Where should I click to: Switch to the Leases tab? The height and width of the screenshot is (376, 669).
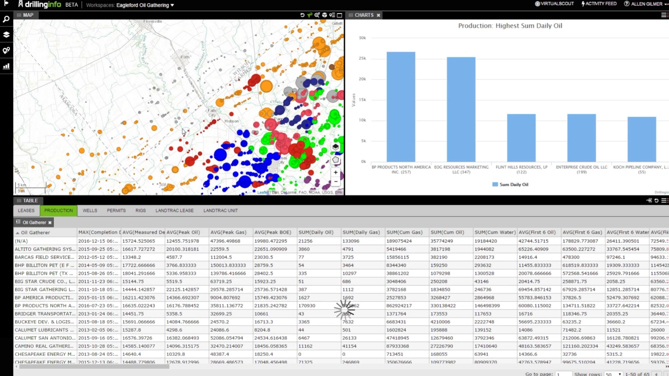point(26,210)
